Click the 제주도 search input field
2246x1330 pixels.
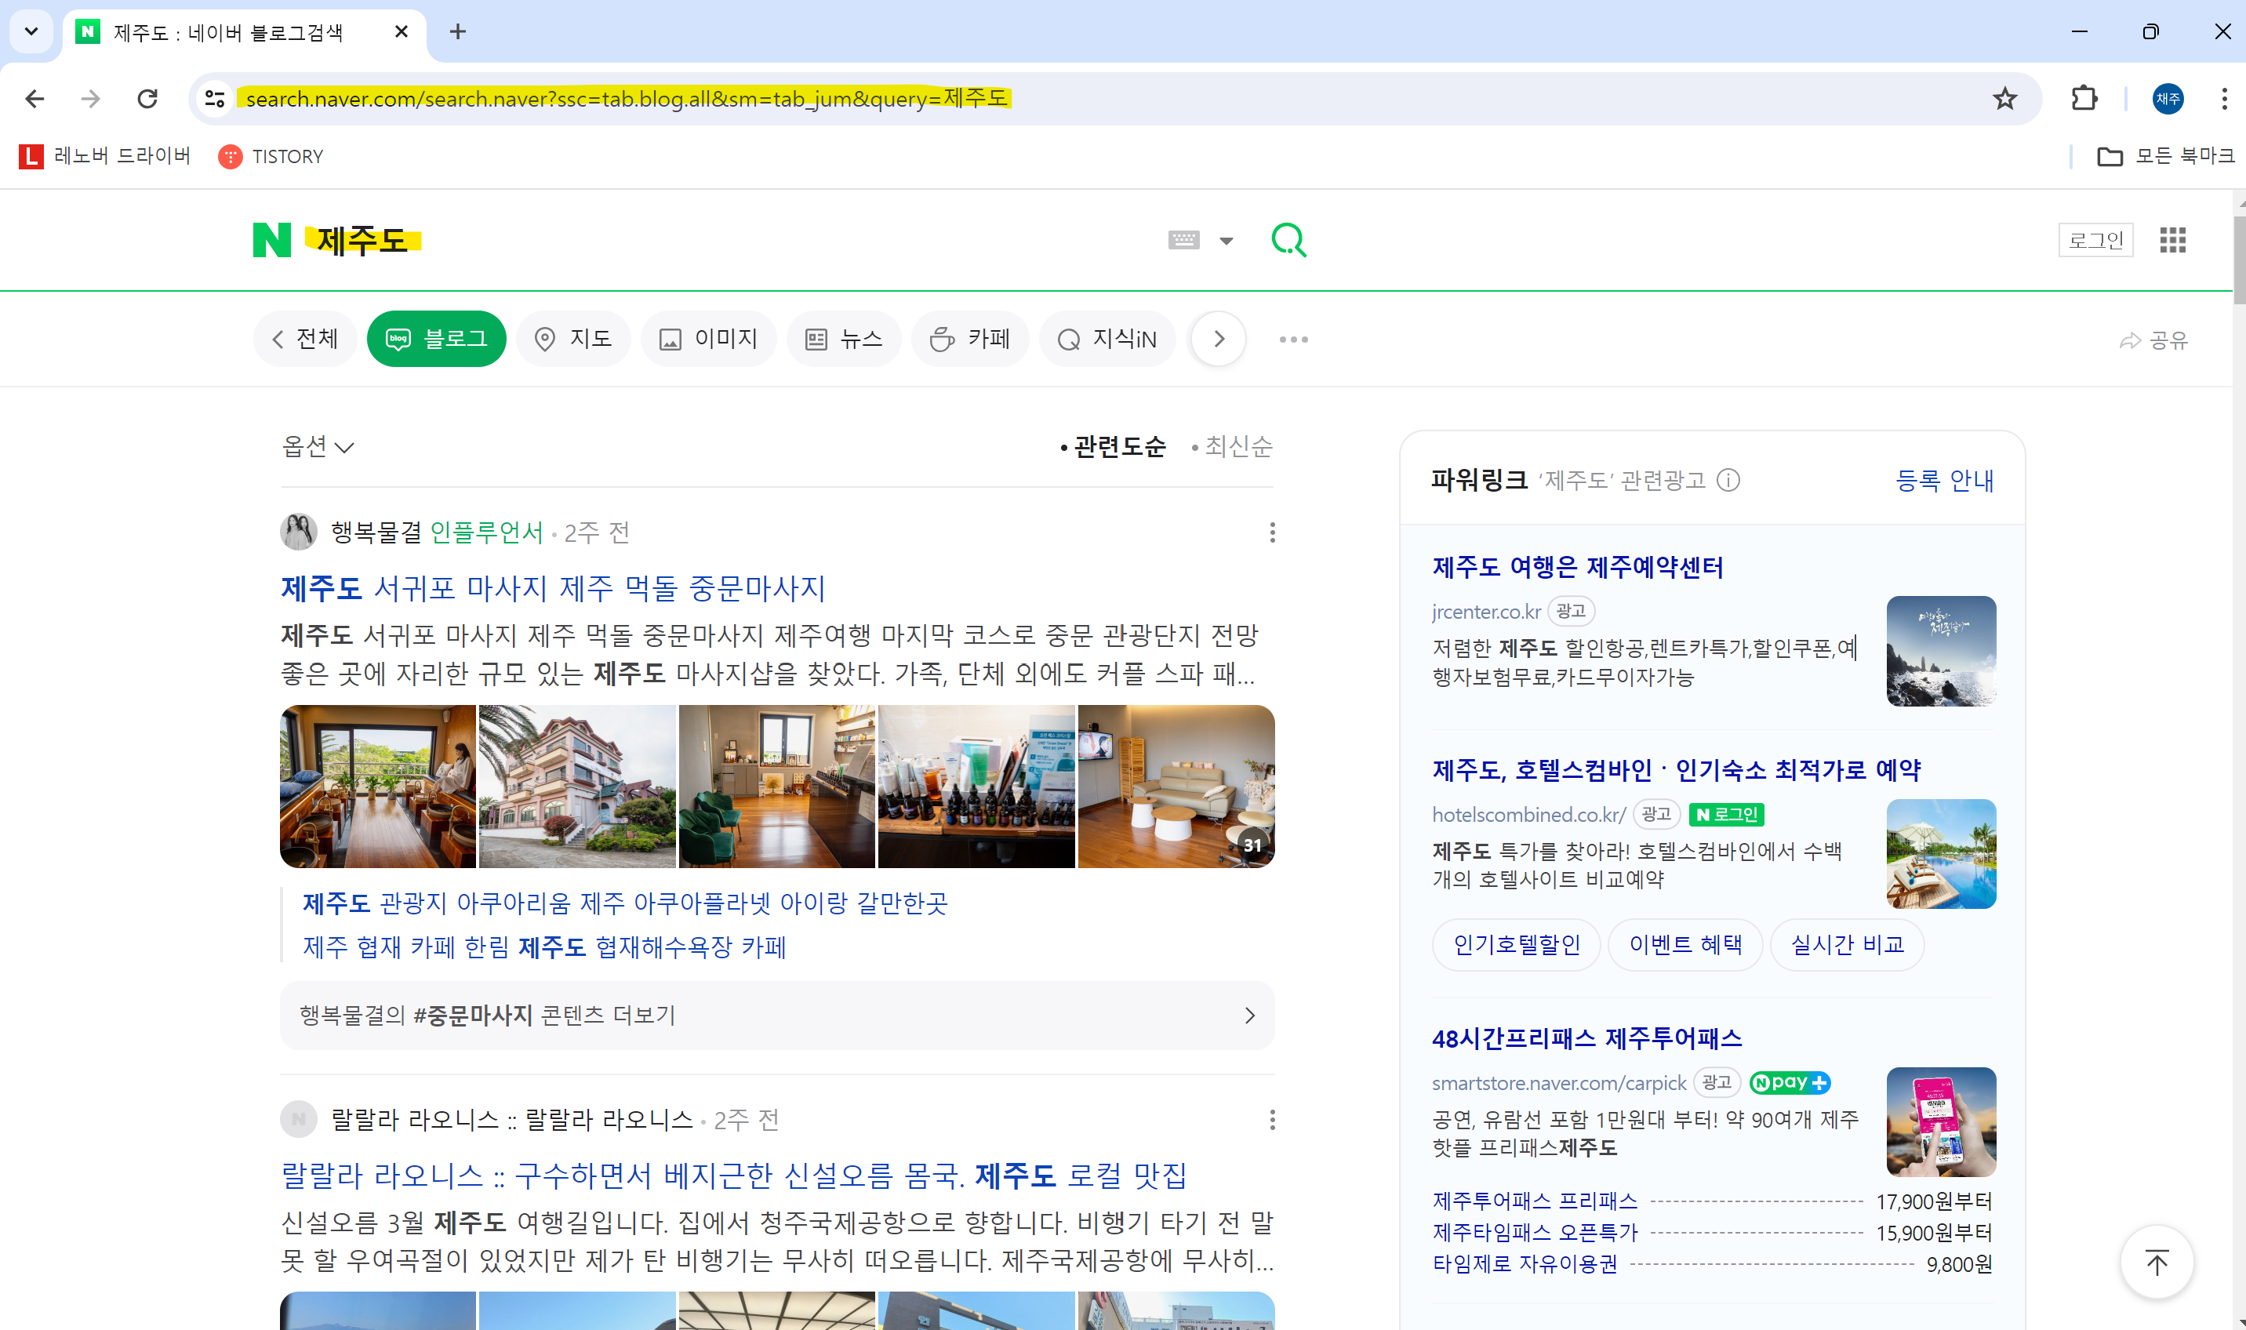[726, 240]
